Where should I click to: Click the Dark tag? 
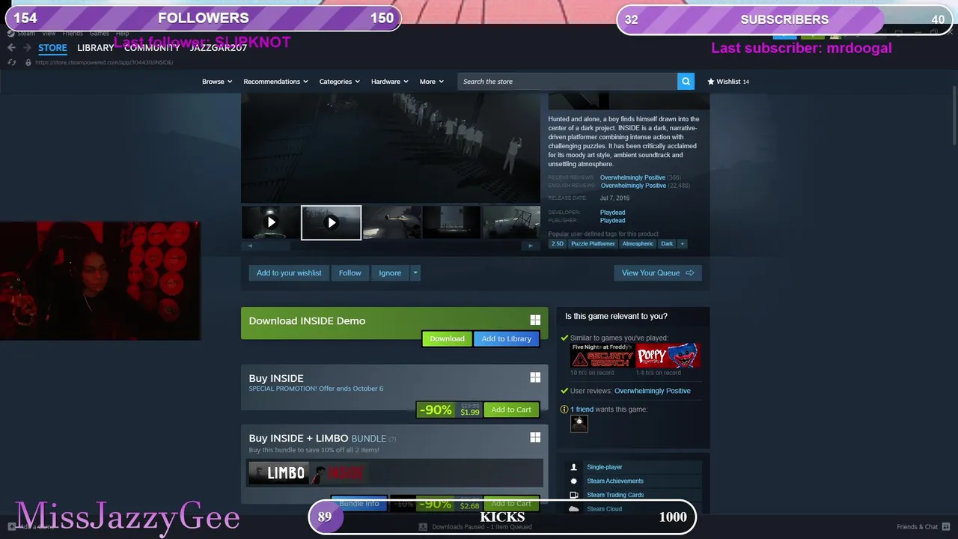(x=667, y=243)
